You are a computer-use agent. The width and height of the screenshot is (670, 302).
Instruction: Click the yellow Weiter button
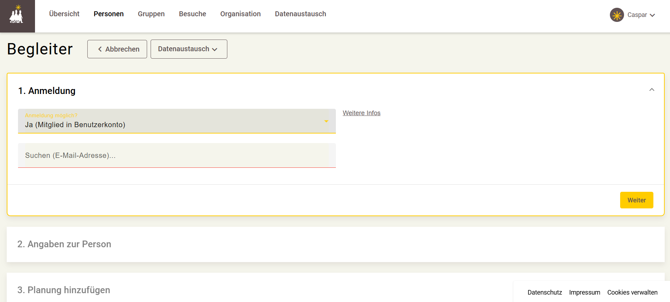(636, 200)
